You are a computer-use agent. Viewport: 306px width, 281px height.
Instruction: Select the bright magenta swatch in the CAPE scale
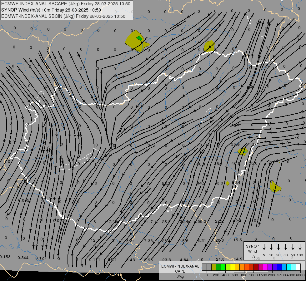point(265,267)
